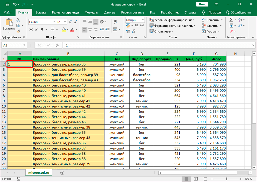
Task: Click the Insert Function fx icon
Action: pos(57,45)
